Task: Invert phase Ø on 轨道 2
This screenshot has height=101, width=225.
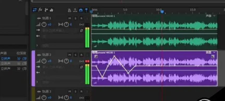Action: 82,67
